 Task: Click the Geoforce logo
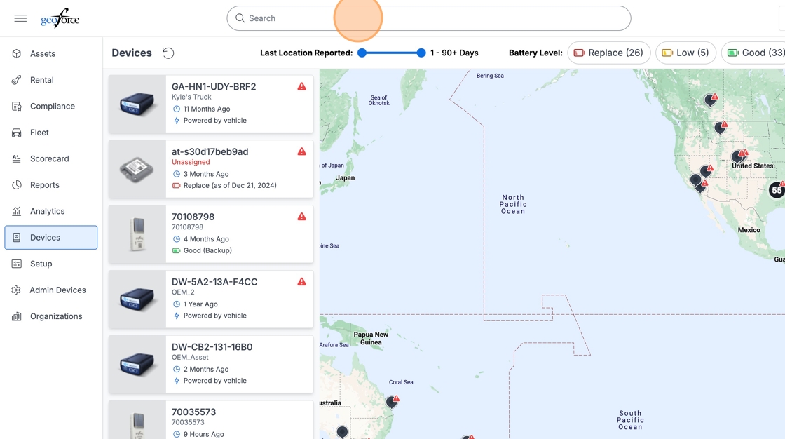(60, 18)
